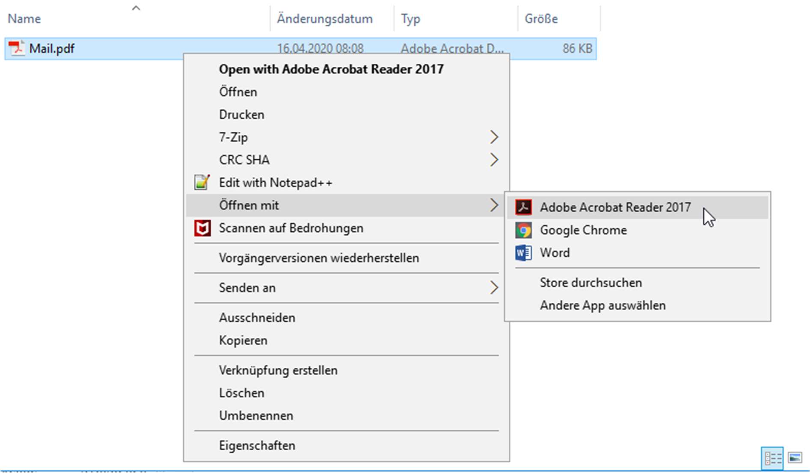This screenshot has width=810, height=473.
Task: Click the Adobe Acrobat D... type cell
Action: [452, 49]
